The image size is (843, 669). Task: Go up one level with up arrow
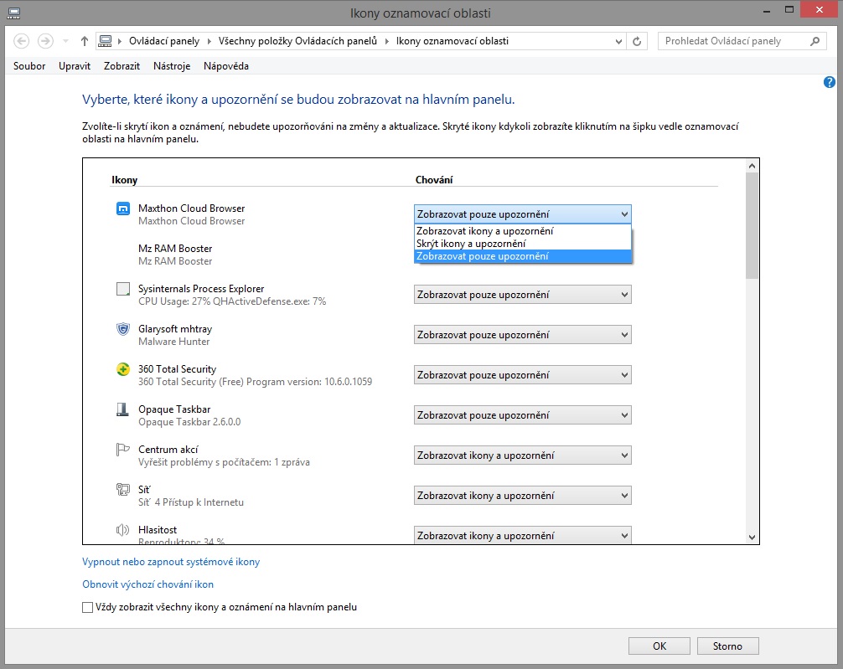click(85, 41)
